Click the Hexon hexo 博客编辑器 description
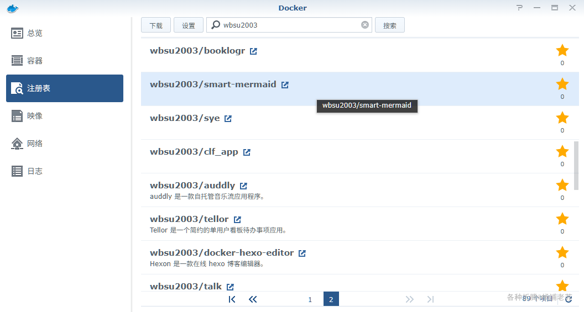This screenshot has width=584, height=312. click(x=207, y=264)
